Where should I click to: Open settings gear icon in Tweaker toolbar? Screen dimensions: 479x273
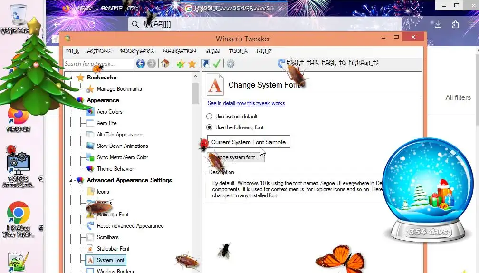coord(230,64)
